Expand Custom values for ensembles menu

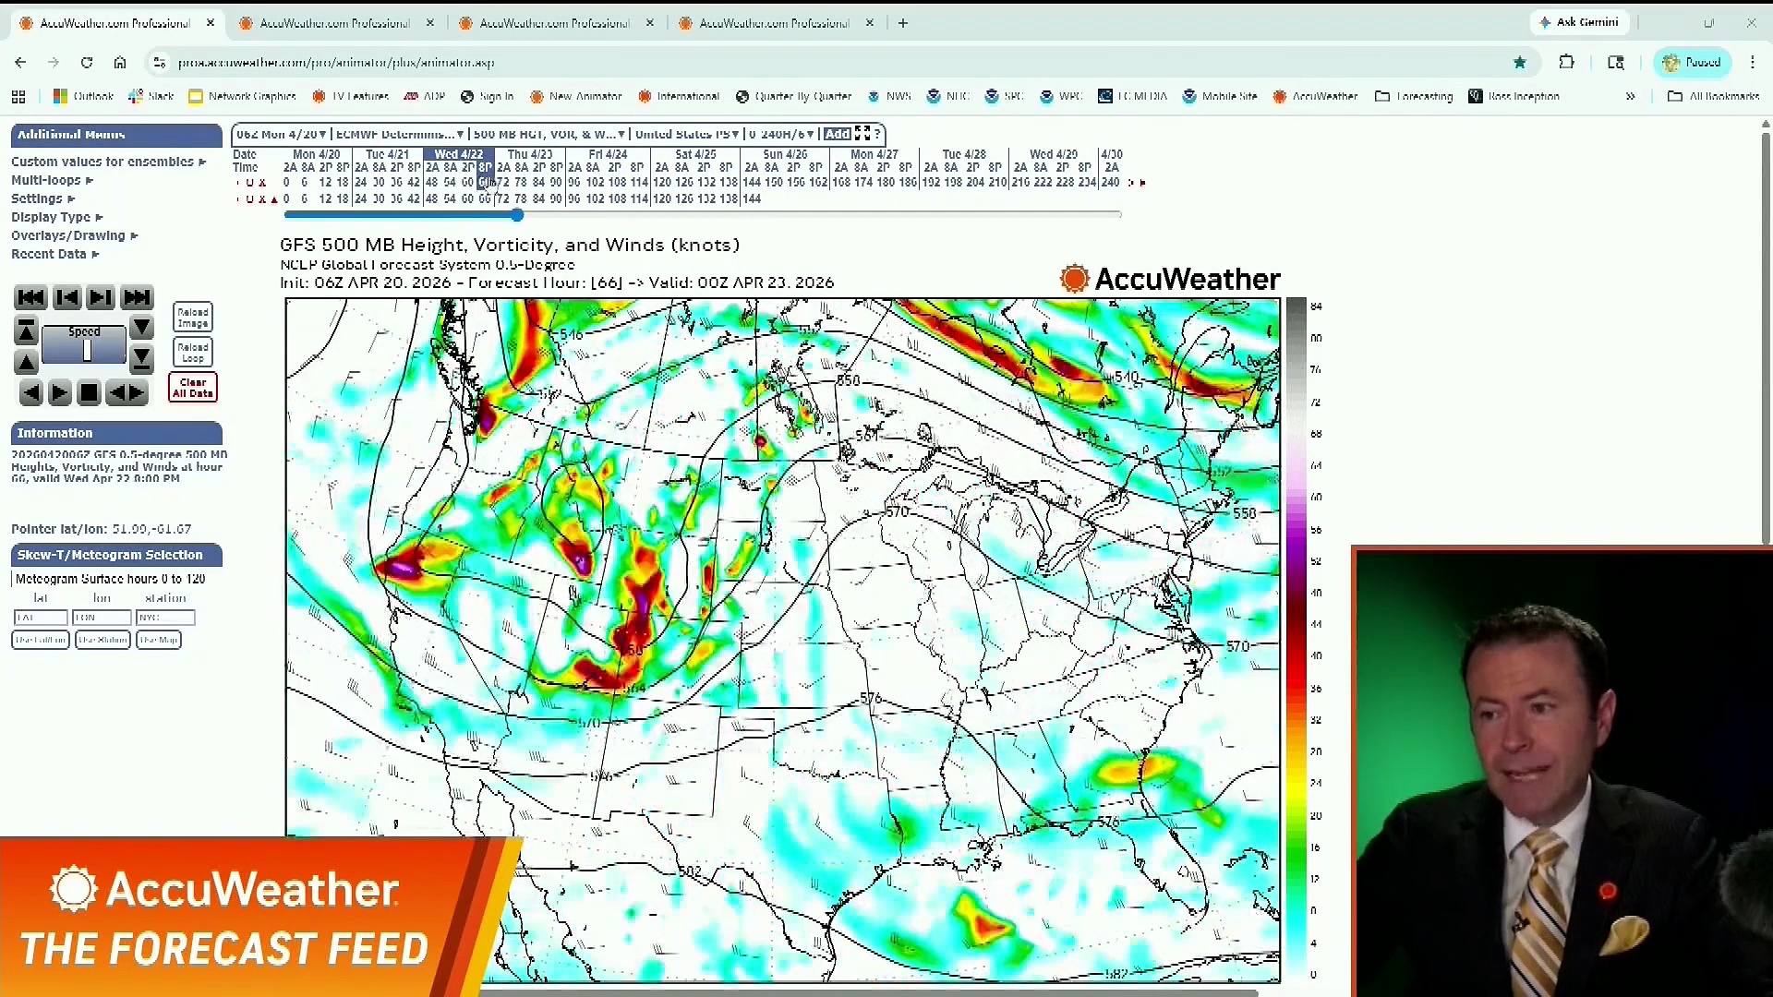click(x=108, y=162)
